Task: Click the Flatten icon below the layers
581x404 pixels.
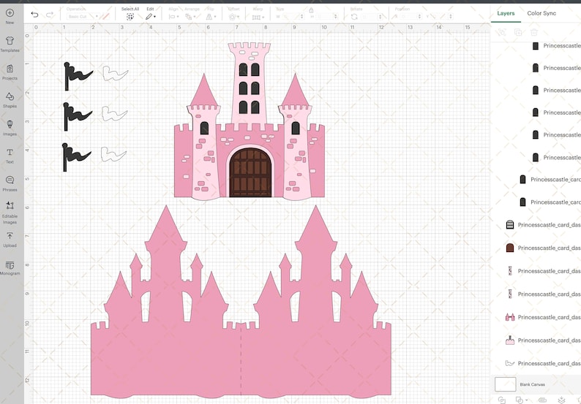Action: [562, 400]
